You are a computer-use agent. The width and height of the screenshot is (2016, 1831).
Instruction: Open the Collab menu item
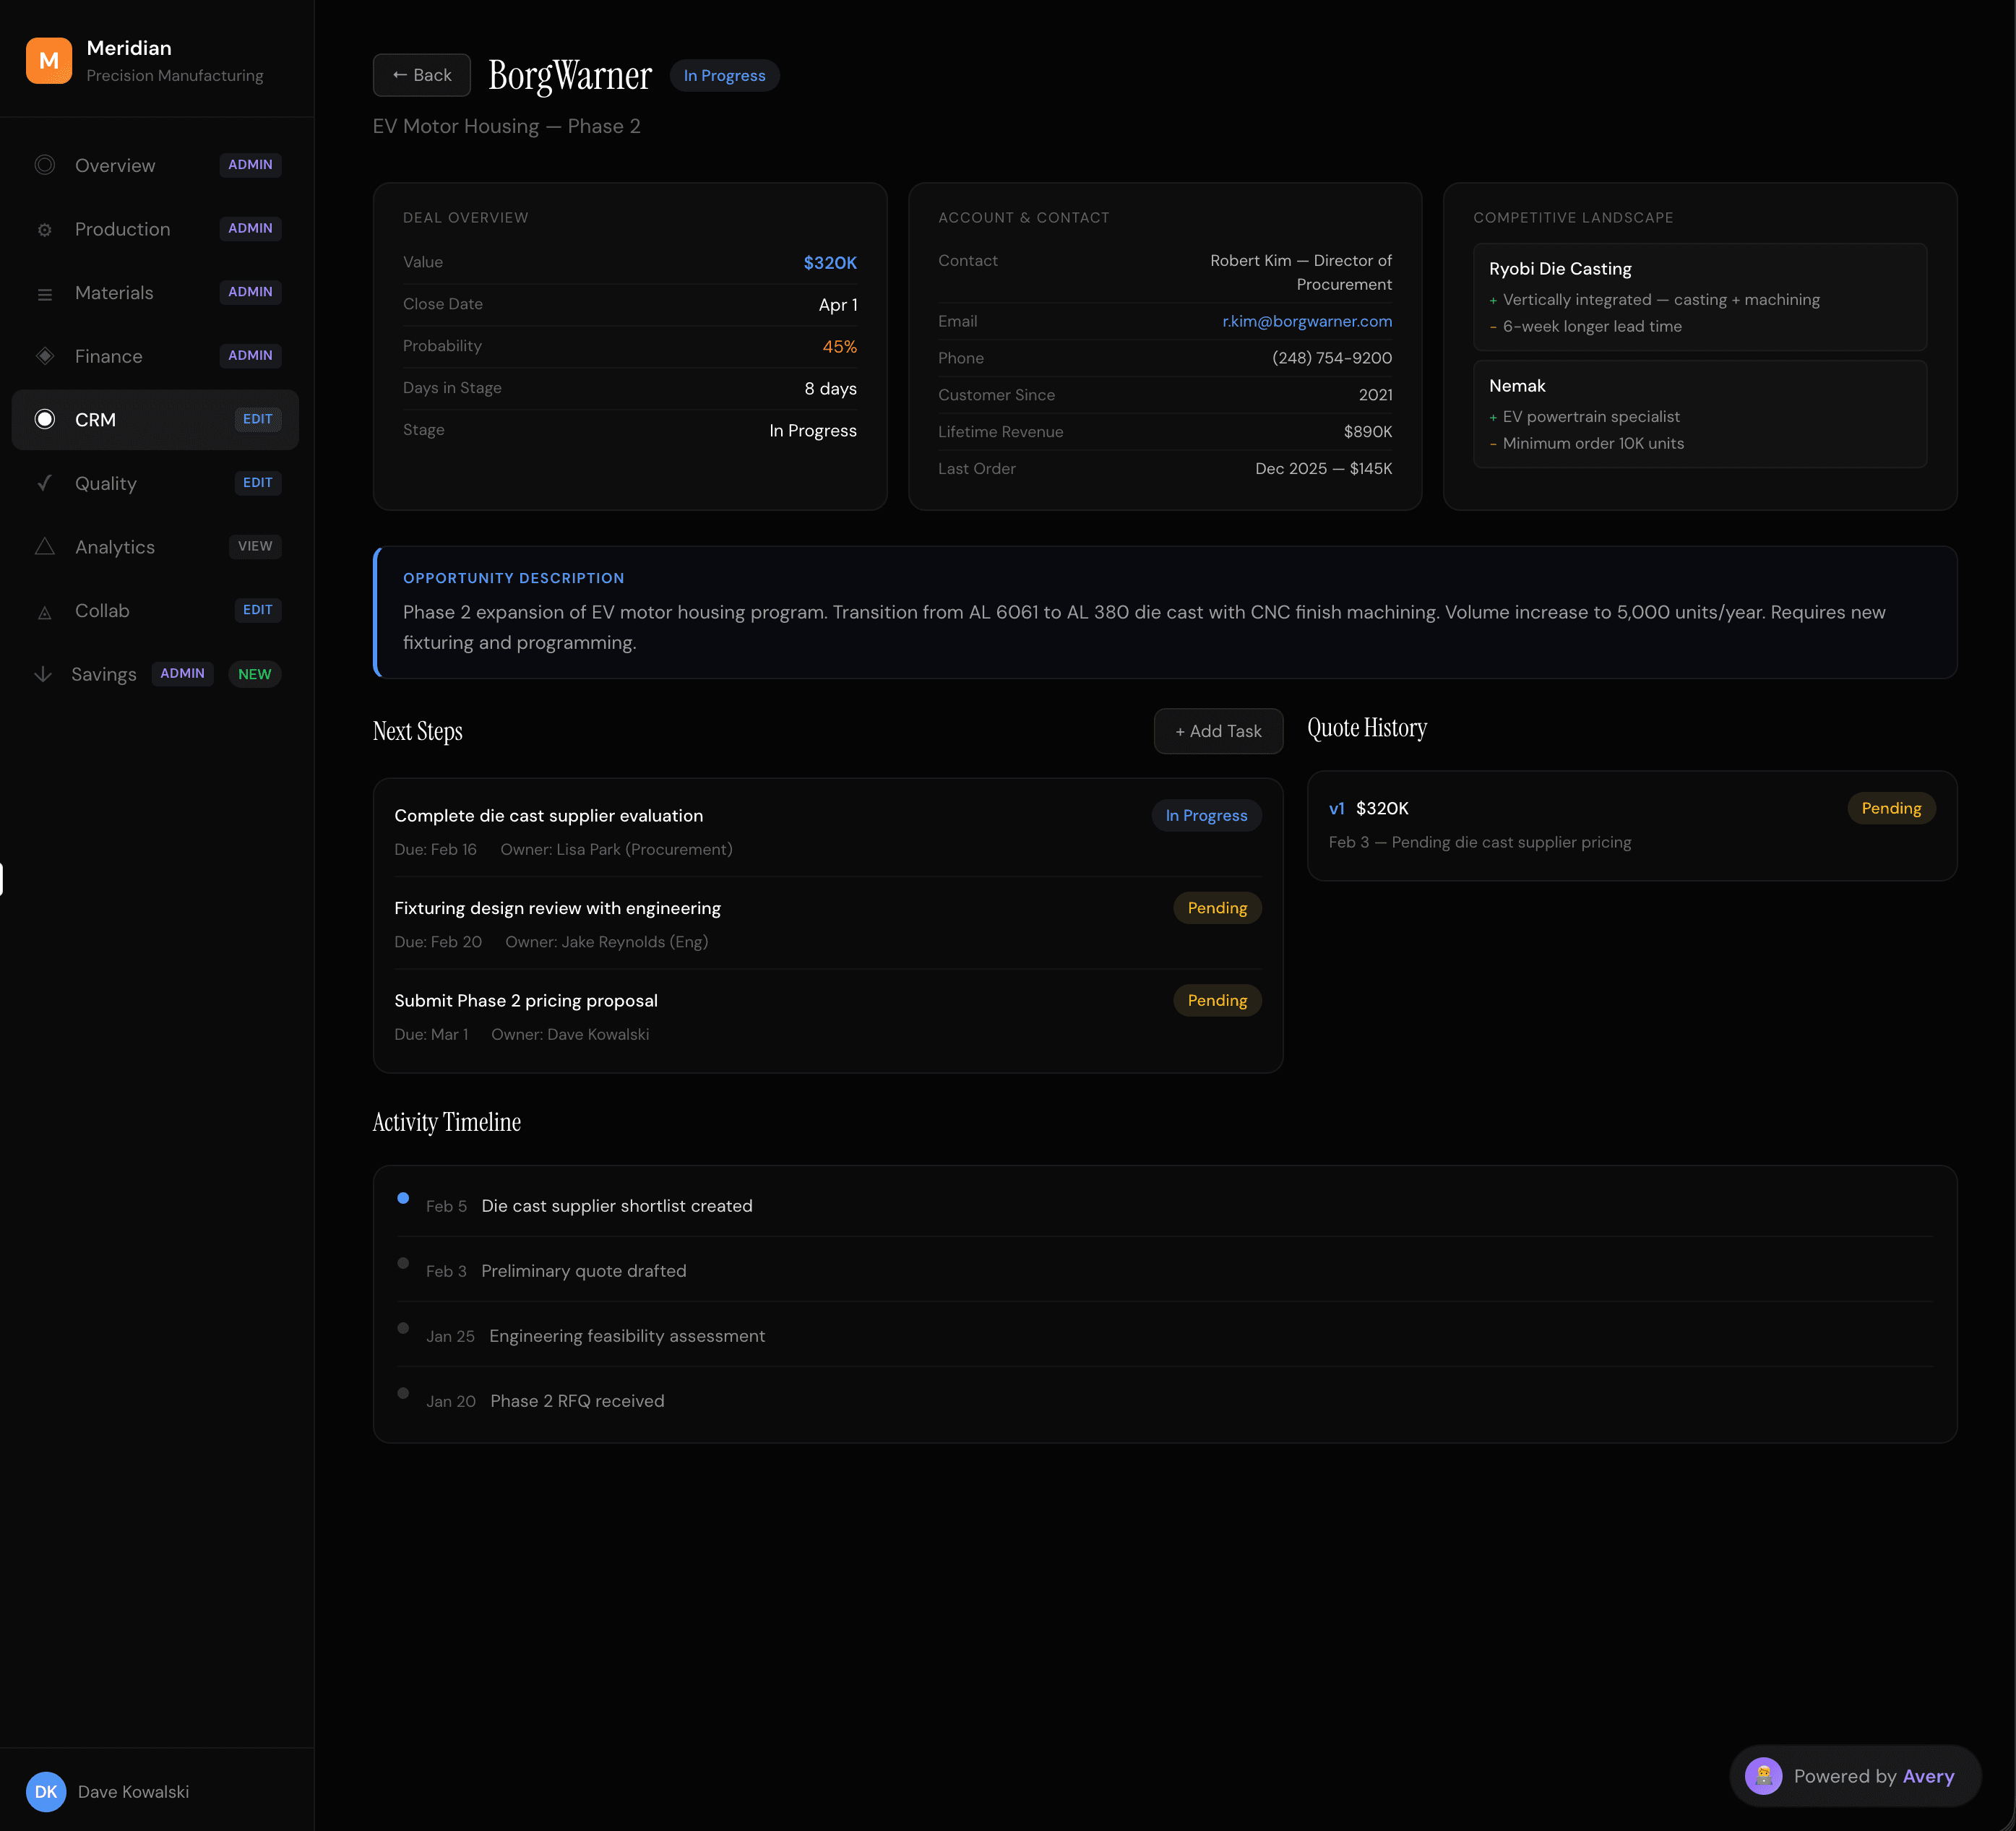102,611
